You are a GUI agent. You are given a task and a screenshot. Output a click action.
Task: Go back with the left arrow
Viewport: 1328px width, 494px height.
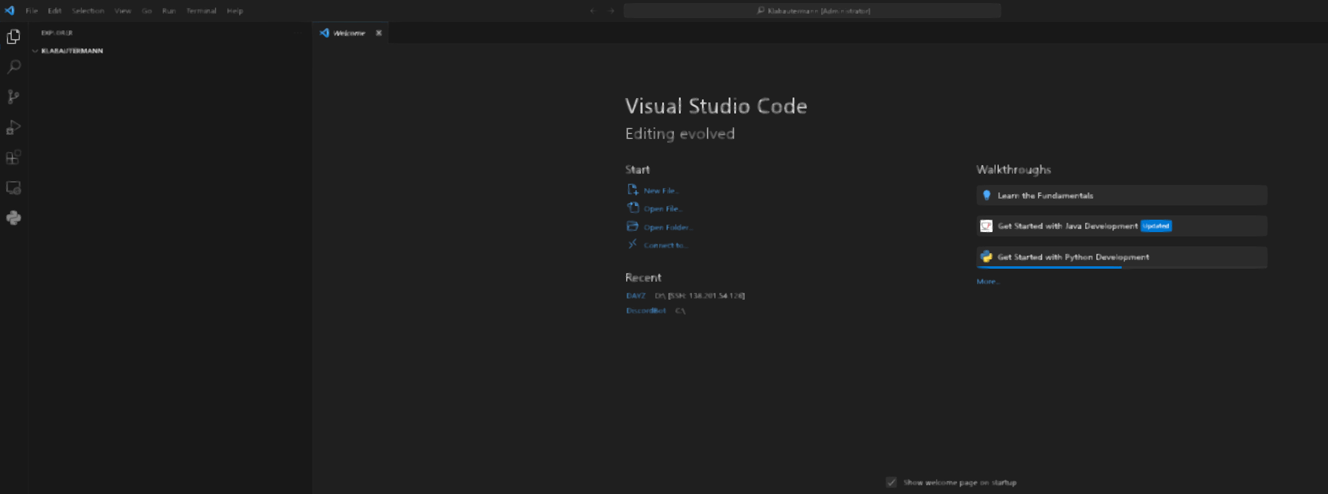point(593,11)
